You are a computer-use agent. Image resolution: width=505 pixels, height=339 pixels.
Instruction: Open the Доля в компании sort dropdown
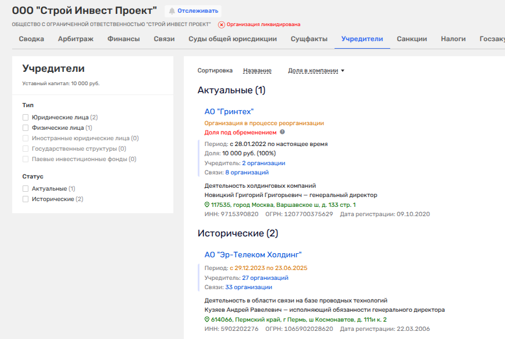pos(316,71)
